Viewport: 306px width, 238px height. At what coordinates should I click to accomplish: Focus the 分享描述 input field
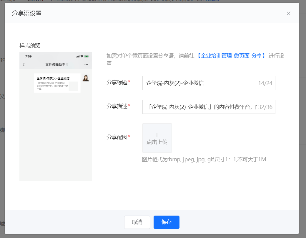209,107
